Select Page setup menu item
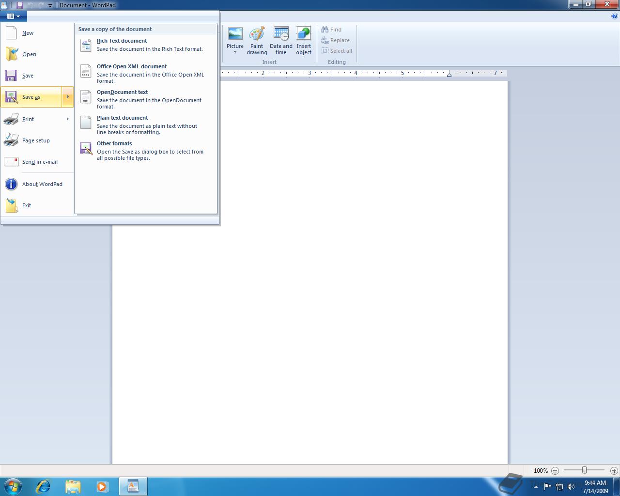The height and width of the screenshot is (496, 620). point(37,140)
